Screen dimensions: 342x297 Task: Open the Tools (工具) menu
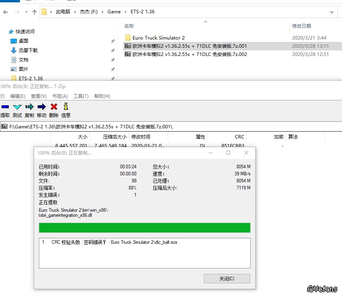(81, 96)
